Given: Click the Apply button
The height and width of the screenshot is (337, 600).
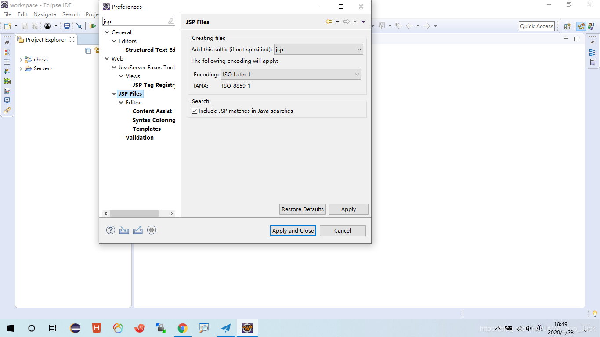Looking at the screenshot, I should pos(349,209).
